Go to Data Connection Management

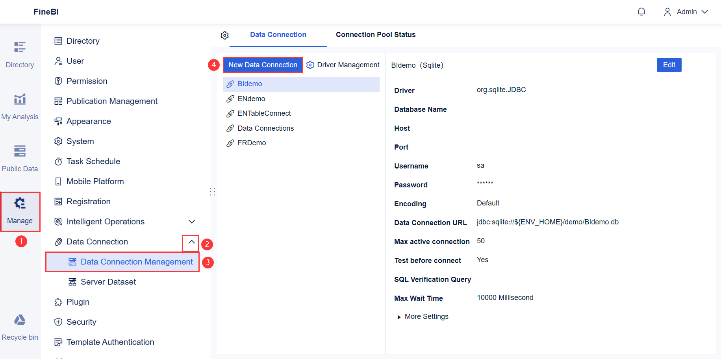point(136,261)
